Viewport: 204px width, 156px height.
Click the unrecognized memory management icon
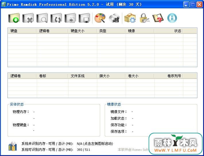[x=13, y=146]
